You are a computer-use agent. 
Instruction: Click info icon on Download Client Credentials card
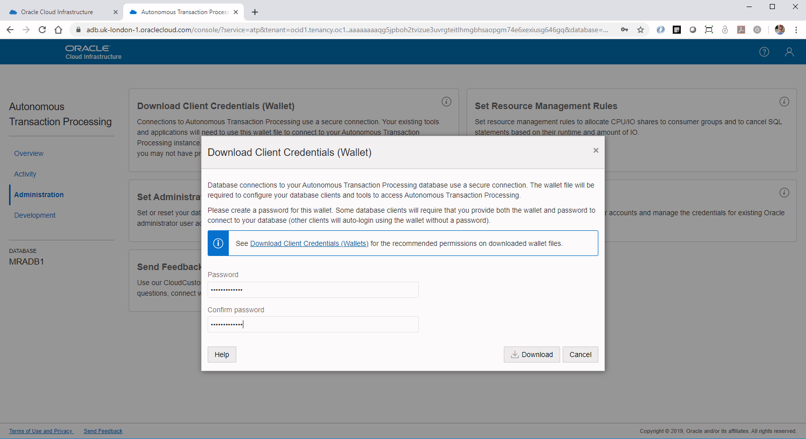pos(446,102)
